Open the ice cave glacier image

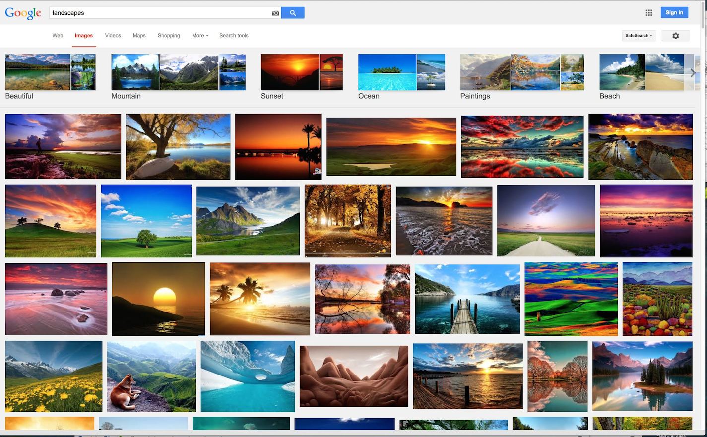pos(248,376)
